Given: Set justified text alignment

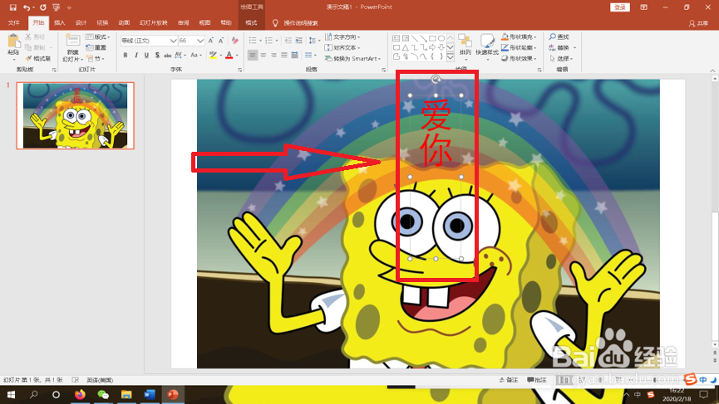Looking at the screenshot, I should [x=284, y=56].
